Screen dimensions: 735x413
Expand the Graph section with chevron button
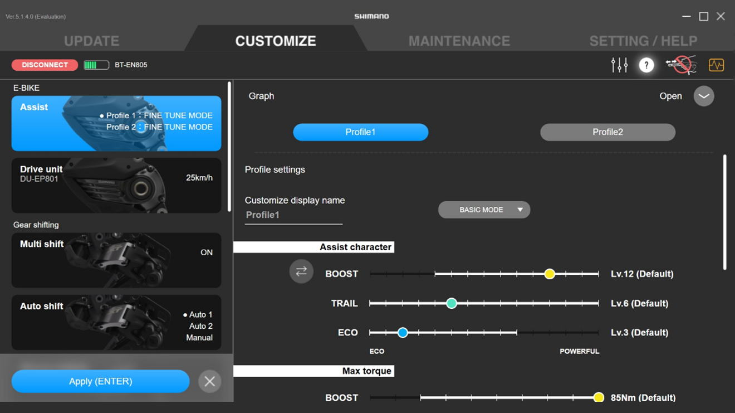point(704,96)
